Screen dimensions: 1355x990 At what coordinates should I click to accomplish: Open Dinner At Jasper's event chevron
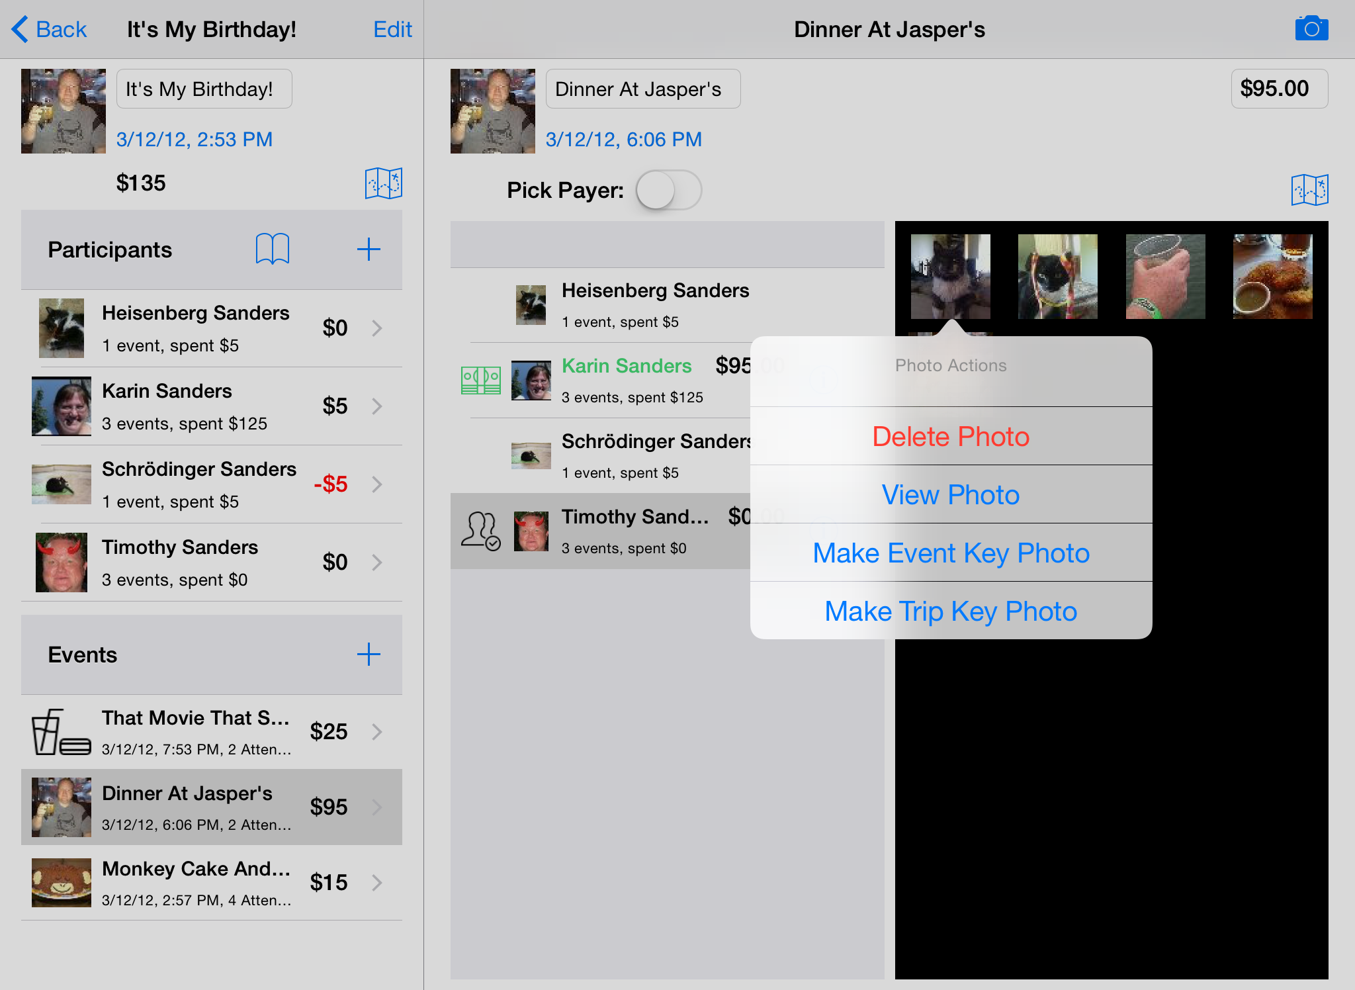[x=377, y=807]
